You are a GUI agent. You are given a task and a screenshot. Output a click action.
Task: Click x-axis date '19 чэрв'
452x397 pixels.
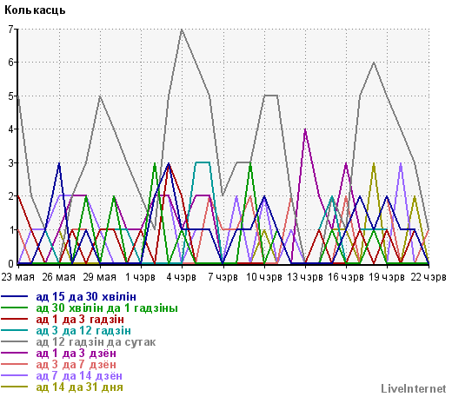coord(387,277)
